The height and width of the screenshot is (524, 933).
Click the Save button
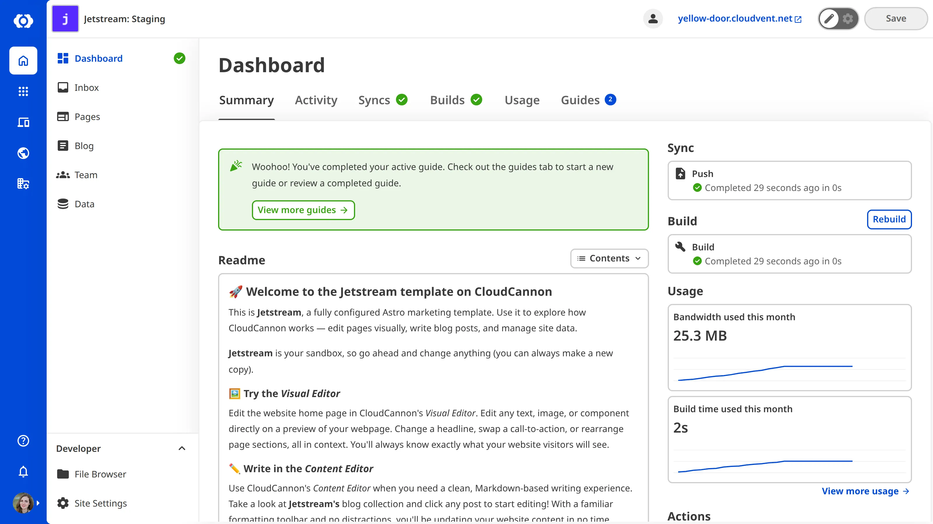pyautogui.click(x=896, y=18)
